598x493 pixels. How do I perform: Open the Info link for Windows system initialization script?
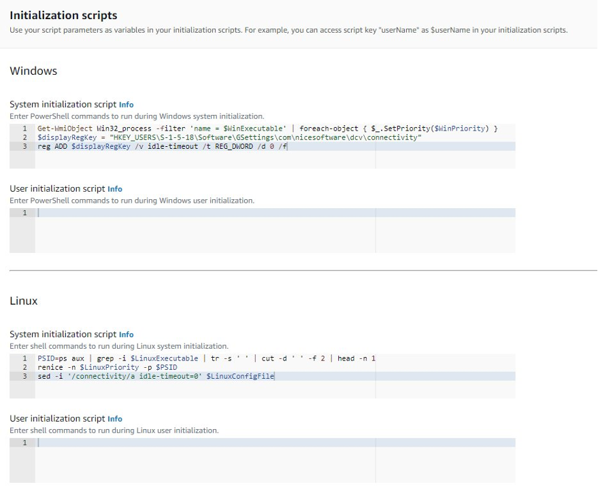click(x=126, y=104)
